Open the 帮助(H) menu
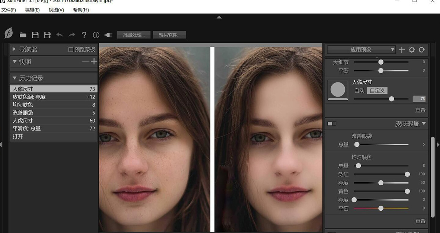440x233 pixels. (81, 10)
